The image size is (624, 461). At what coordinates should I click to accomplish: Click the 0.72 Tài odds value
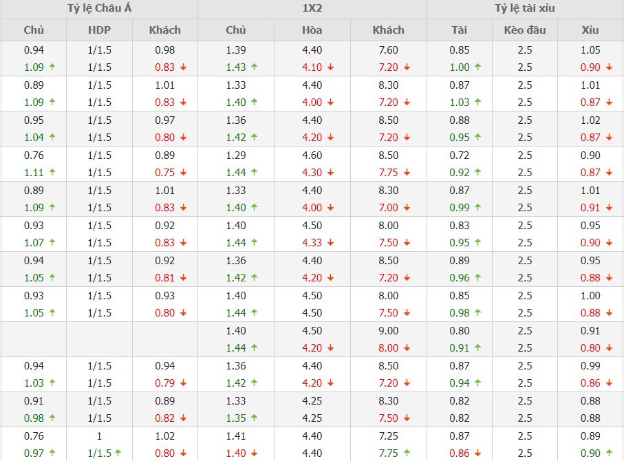[459, 156]
